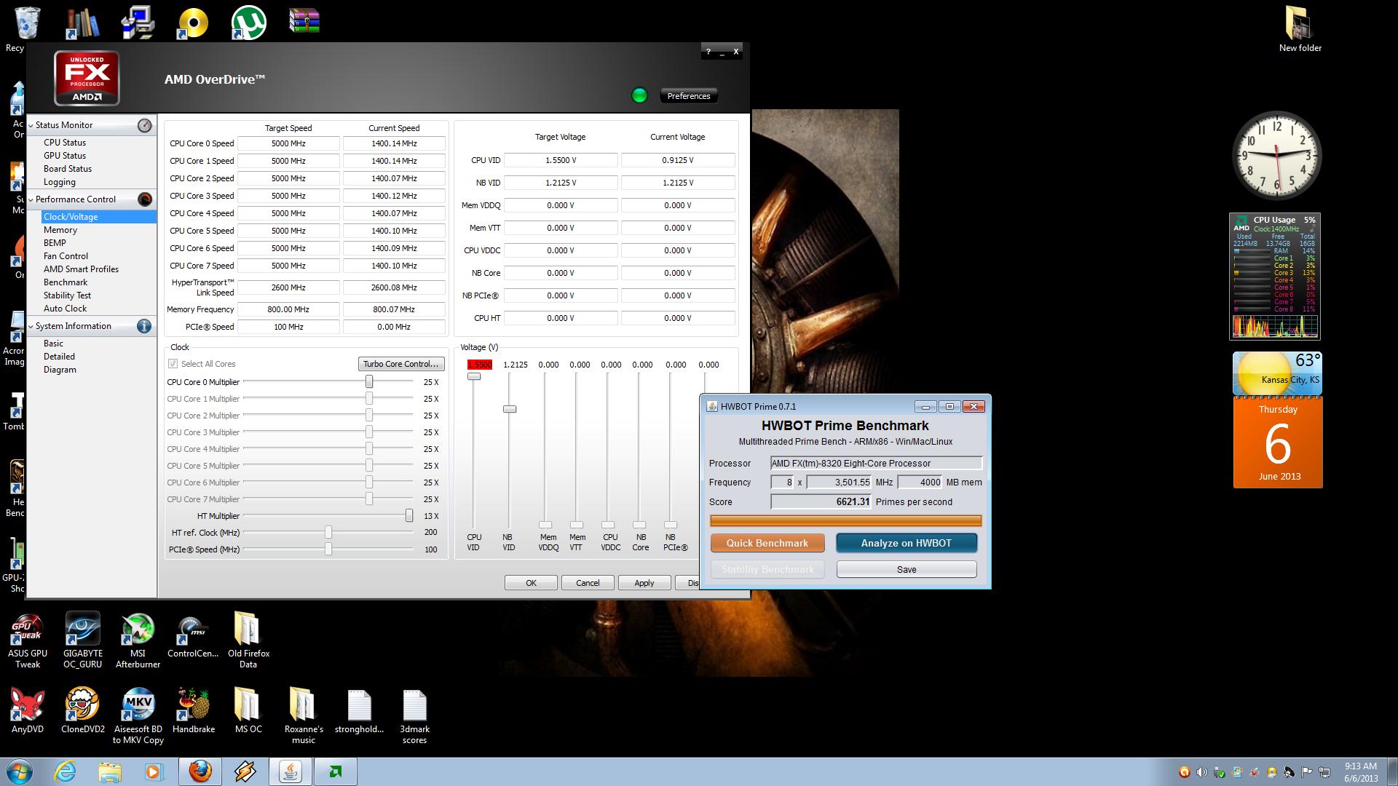Click the analog clock gadget
The image size is (1398, 786).
tap(1276, 156)
